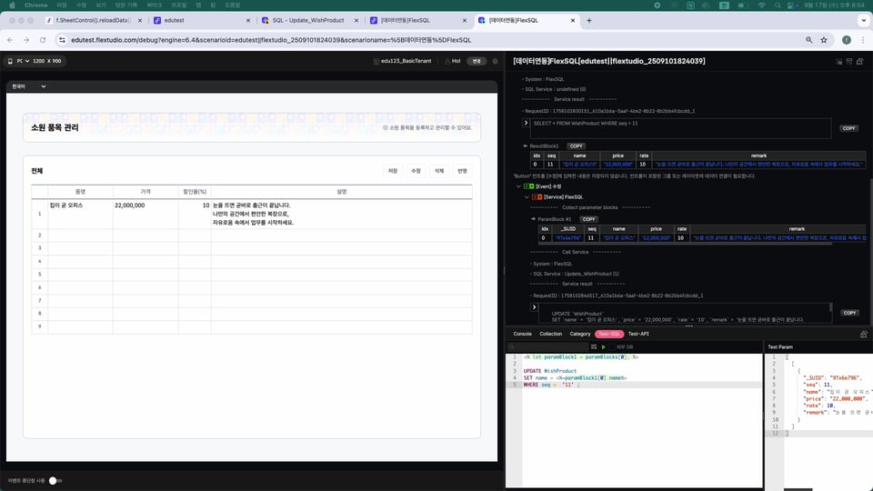Image resolution: width=873 pixels, height=491 pixels.
Task: Click the browser forward arrow
Action: point(26,40)
